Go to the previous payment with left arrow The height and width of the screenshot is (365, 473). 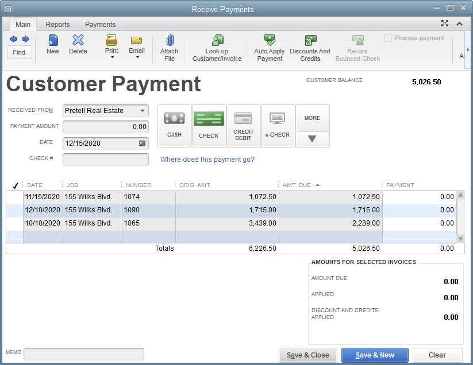click(x=13, y=39)
